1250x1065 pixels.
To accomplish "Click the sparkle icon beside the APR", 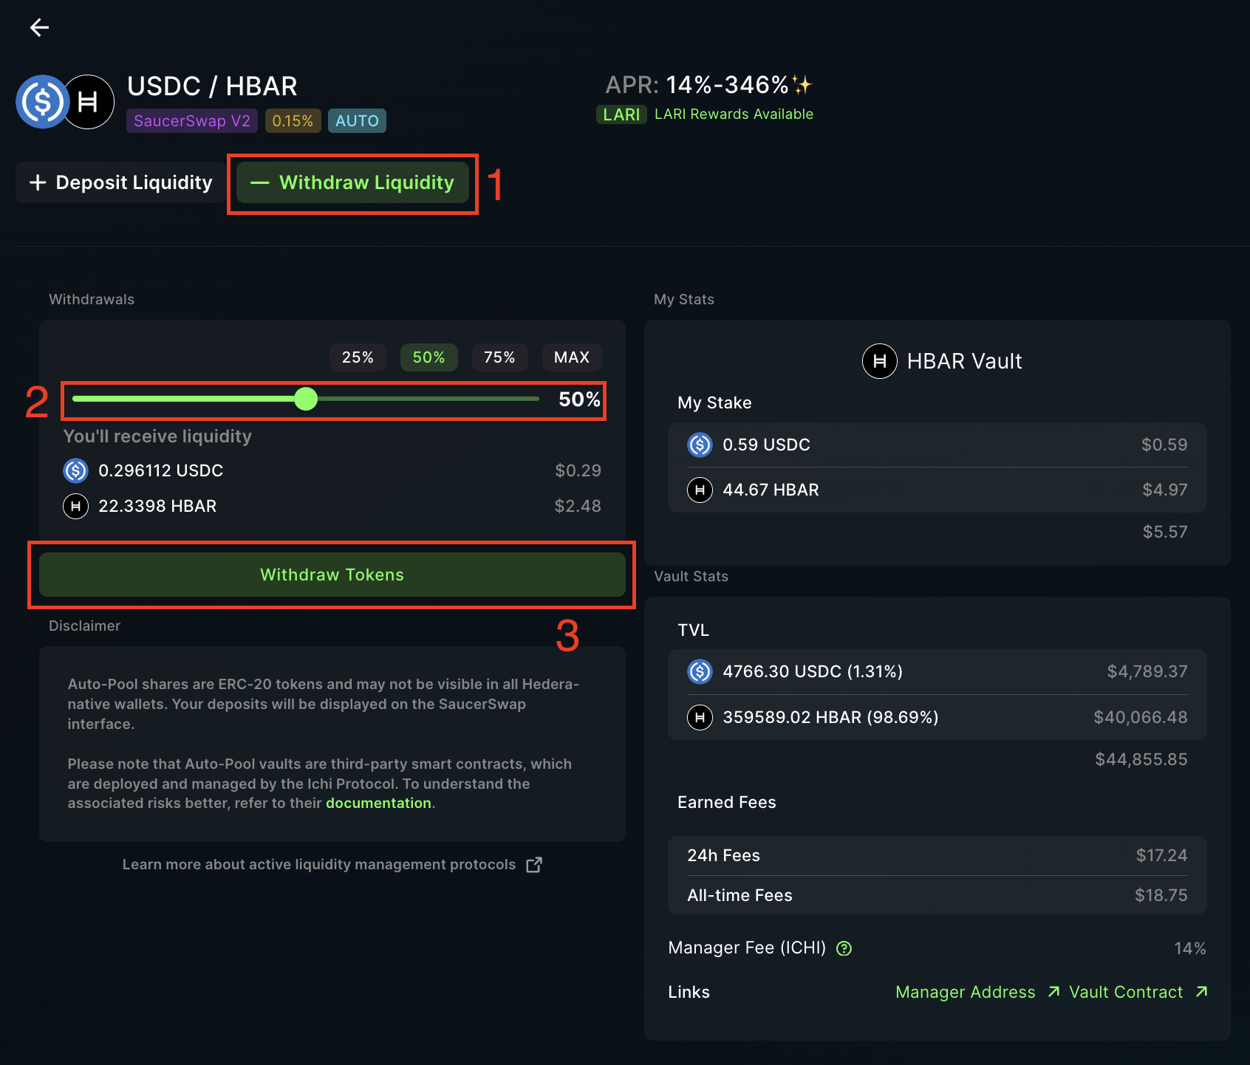I will [802, 85].
